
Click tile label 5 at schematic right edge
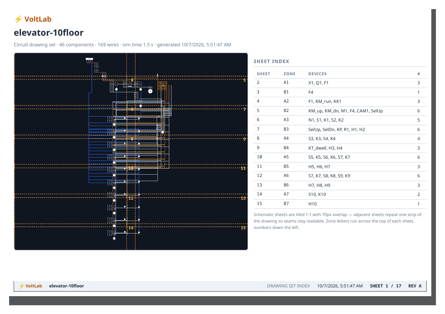click(244, 80)
